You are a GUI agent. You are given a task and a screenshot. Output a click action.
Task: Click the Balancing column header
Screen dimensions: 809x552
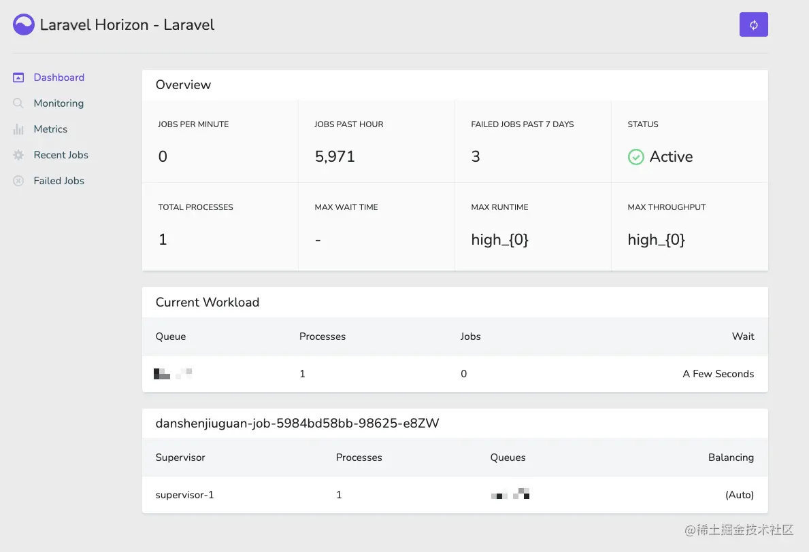pos(731,458)
